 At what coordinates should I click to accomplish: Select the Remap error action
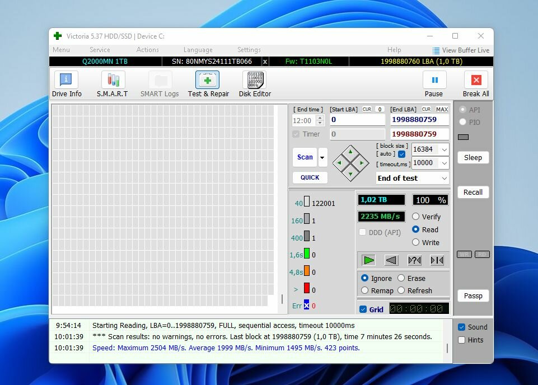364,290
